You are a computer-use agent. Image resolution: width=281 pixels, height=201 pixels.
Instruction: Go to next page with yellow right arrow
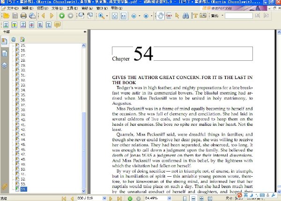pos(52,16)
